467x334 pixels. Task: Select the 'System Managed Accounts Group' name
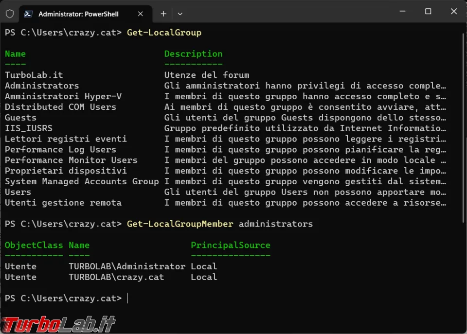pos(82,182)
